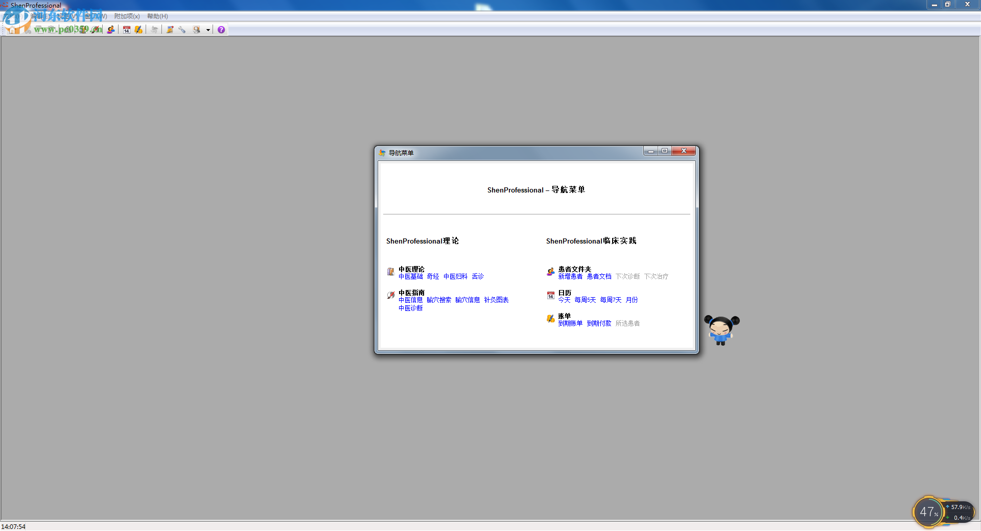
Task: Open the 腧穴信息 link
Action: coord(468,300)
